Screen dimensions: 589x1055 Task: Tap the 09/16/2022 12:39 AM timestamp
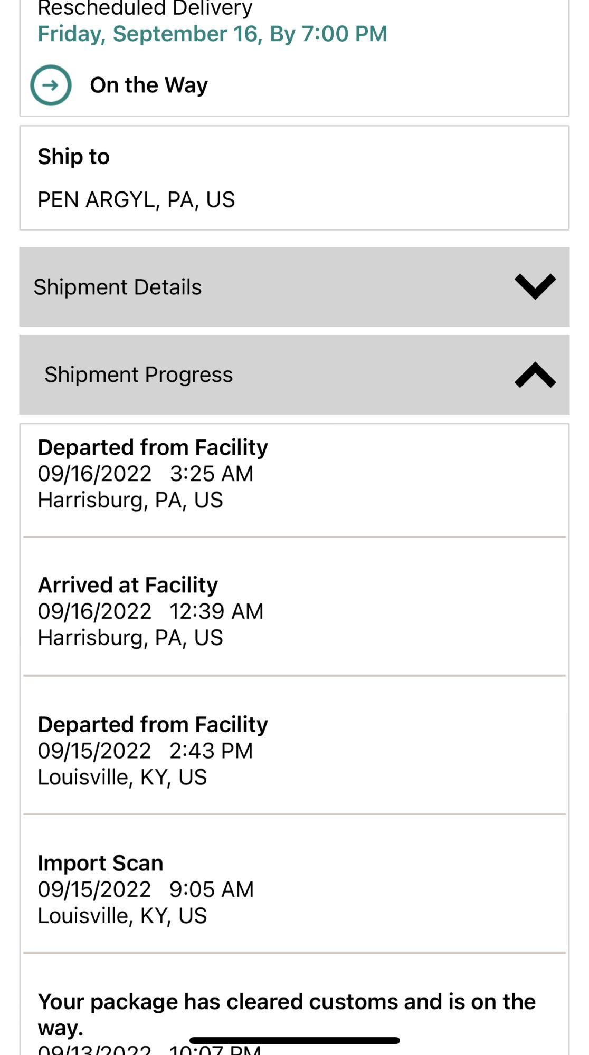(x=150, y=611)
